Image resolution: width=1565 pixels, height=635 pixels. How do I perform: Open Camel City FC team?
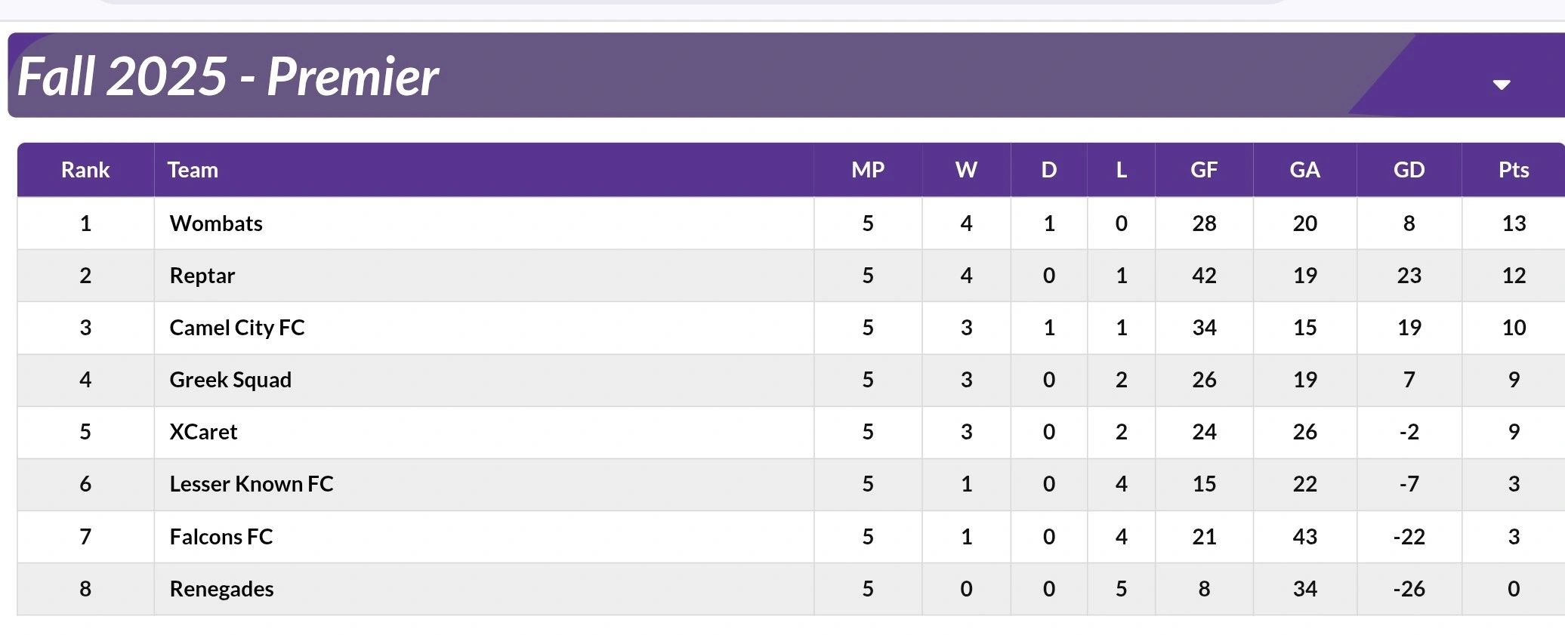pyautogui.click(x=237, y=328)
